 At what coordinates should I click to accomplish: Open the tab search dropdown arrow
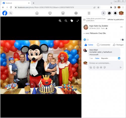(111, 3)
